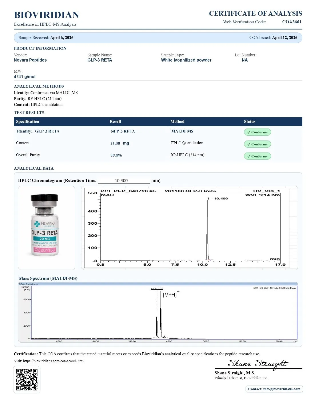Click the Result column header

(x=115, y=122)
